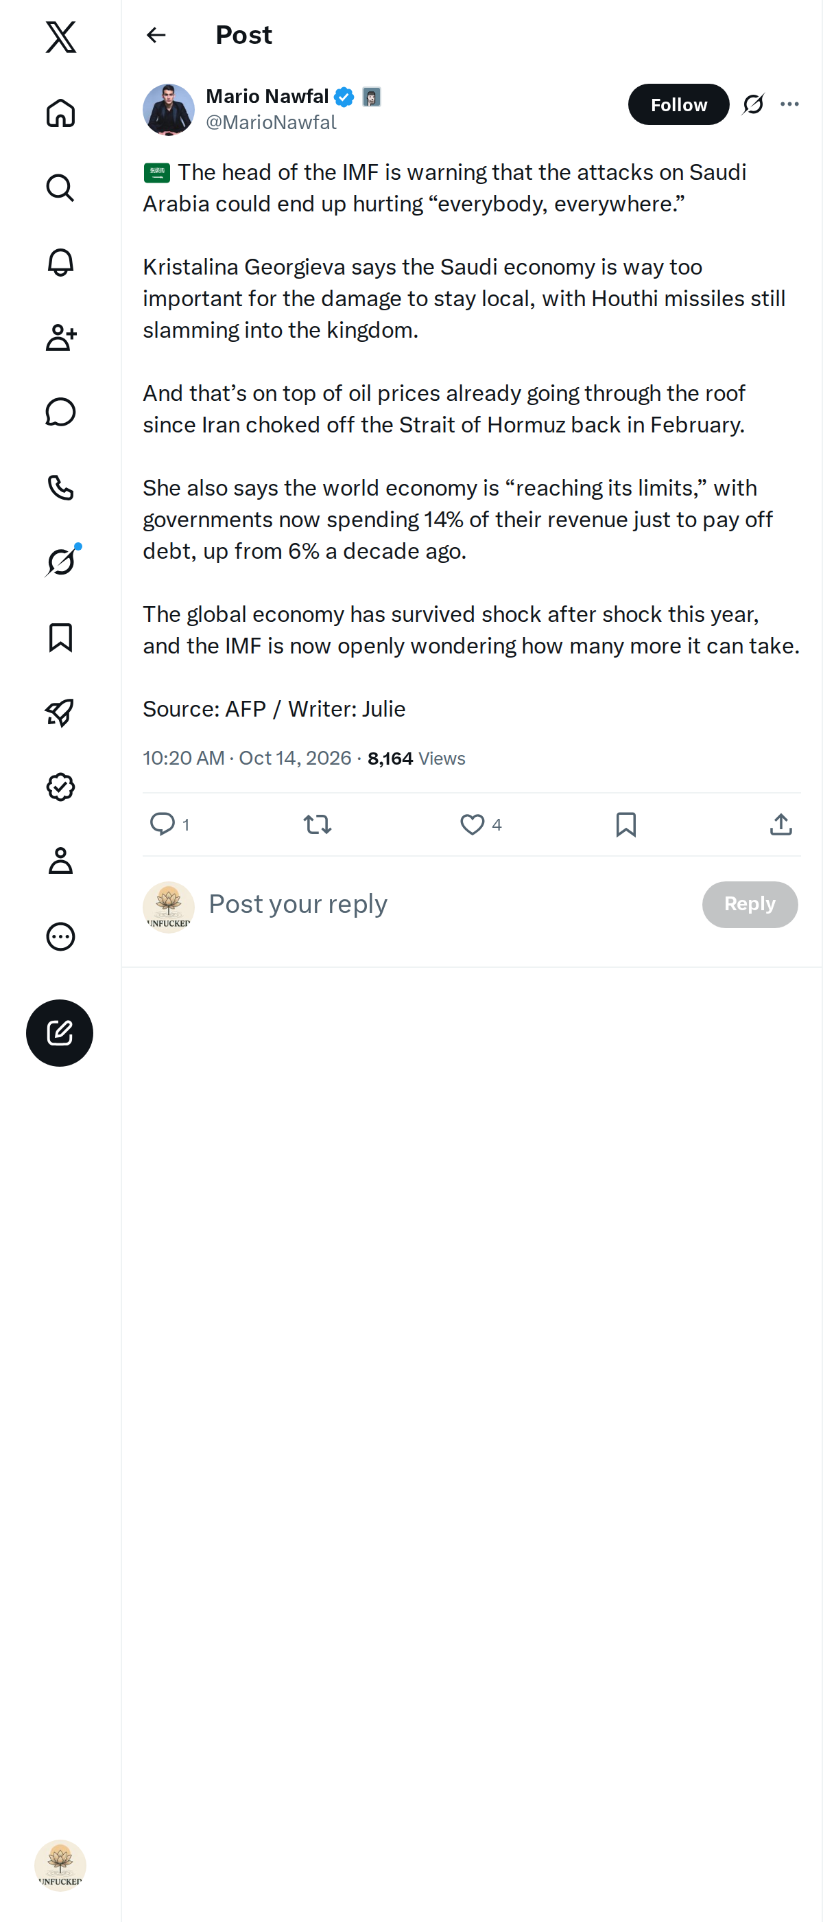This screenshot has height=1922, width=823.
Task: Like the Mario Nawfal post
Action: pos(472,824)
